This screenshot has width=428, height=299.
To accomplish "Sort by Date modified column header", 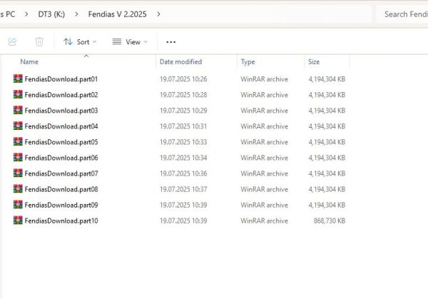I will [180, 61].
